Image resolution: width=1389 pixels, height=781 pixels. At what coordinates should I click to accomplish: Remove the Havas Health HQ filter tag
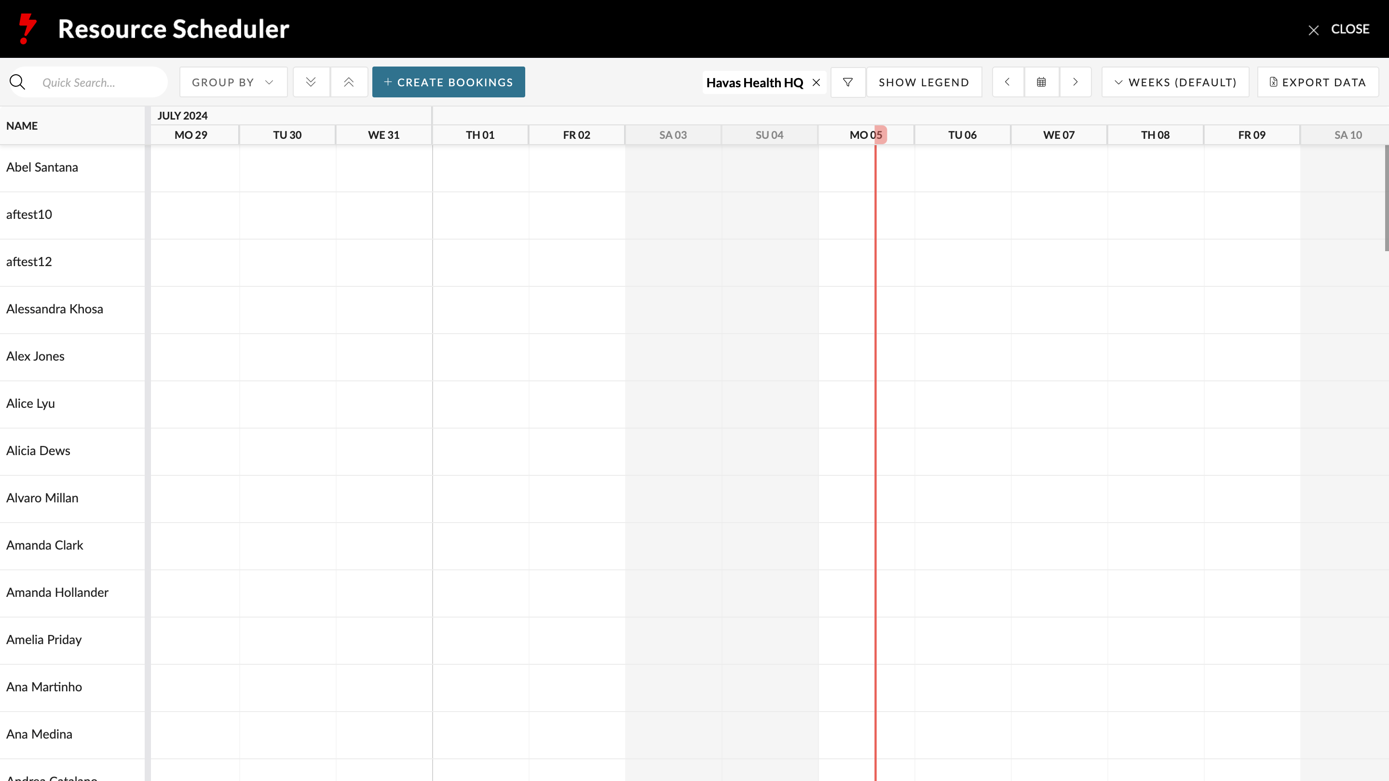[817, 82]
